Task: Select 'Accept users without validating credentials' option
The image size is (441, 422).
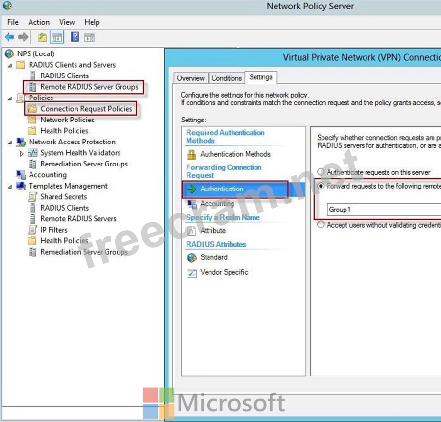Action: click(321, 225)
